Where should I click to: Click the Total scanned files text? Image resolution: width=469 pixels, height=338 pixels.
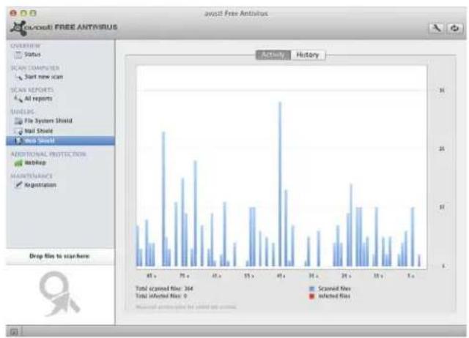point(164,289)
